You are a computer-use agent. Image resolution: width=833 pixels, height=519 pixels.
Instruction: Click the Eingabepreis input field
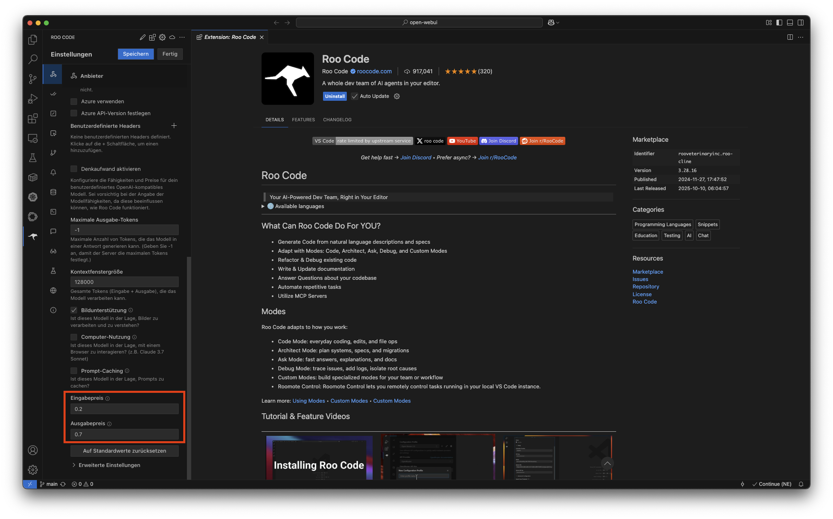click(x=125, y=409)
